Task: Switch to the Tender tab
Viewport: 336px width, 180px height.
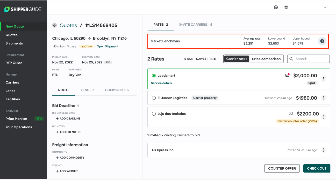Action: pos(87,90)
